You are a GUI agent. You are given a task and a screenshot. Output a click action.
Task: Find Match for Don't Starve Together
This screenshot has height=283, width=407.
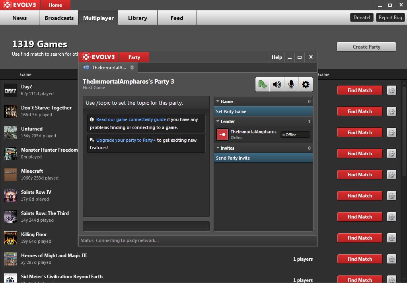tap(360, 111)
